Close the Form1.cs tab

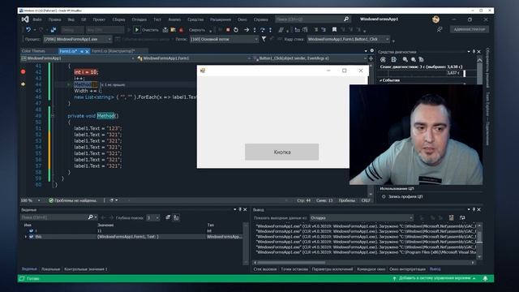[x=87, y=51]
